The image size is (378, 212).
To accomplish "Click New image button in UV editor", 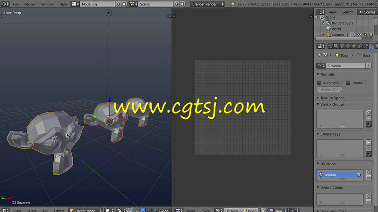I will click(x=232, y=210).
